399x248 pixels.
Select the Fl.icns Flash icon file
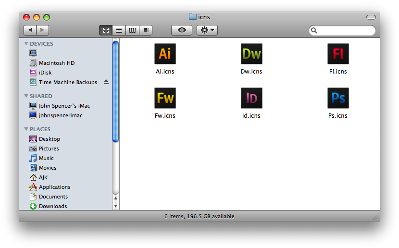click(x=338, y=54)
